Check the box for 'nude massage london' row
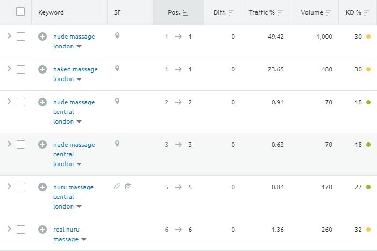 pos(21,37)
